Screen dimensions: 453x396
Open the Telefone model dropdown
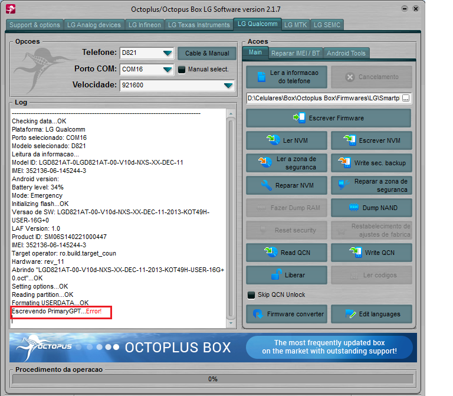tap(168, 53)
